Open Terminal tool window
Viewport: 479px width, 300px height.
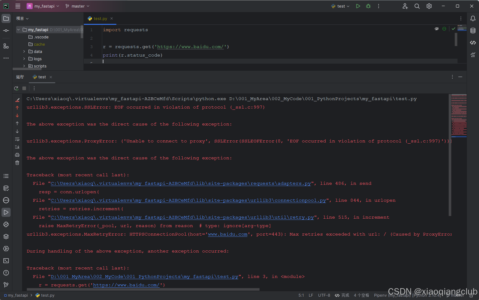click(6, 261)
